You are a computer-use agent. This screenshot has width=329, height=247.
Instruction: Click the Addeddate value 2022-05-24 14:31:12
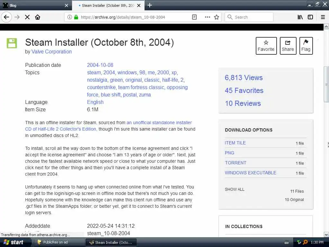pyautogui.click(x=111, y=226)
